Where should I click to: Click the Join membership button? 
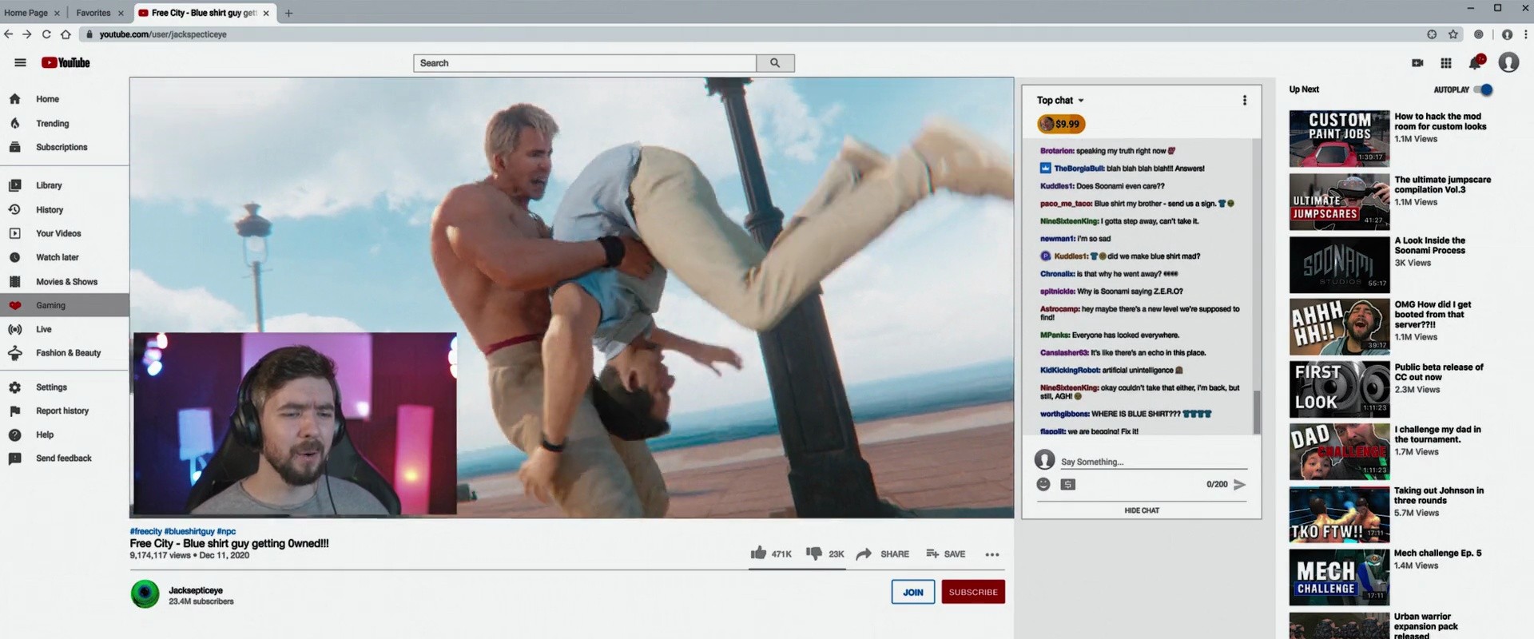(913, 592)
